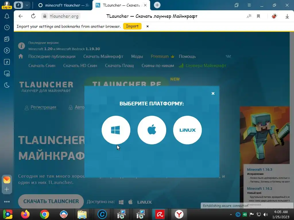Open Скачать Плащ link
Viewport: 294px width, 220px height.
119,66
